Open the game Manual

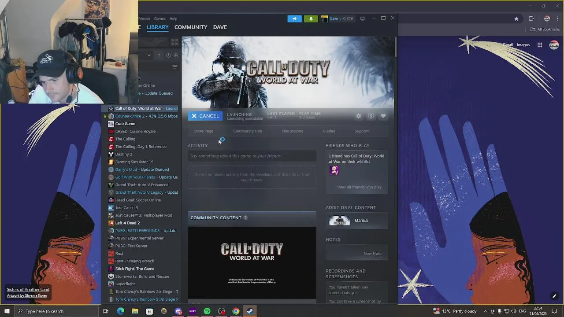click(x=357, y=221)
